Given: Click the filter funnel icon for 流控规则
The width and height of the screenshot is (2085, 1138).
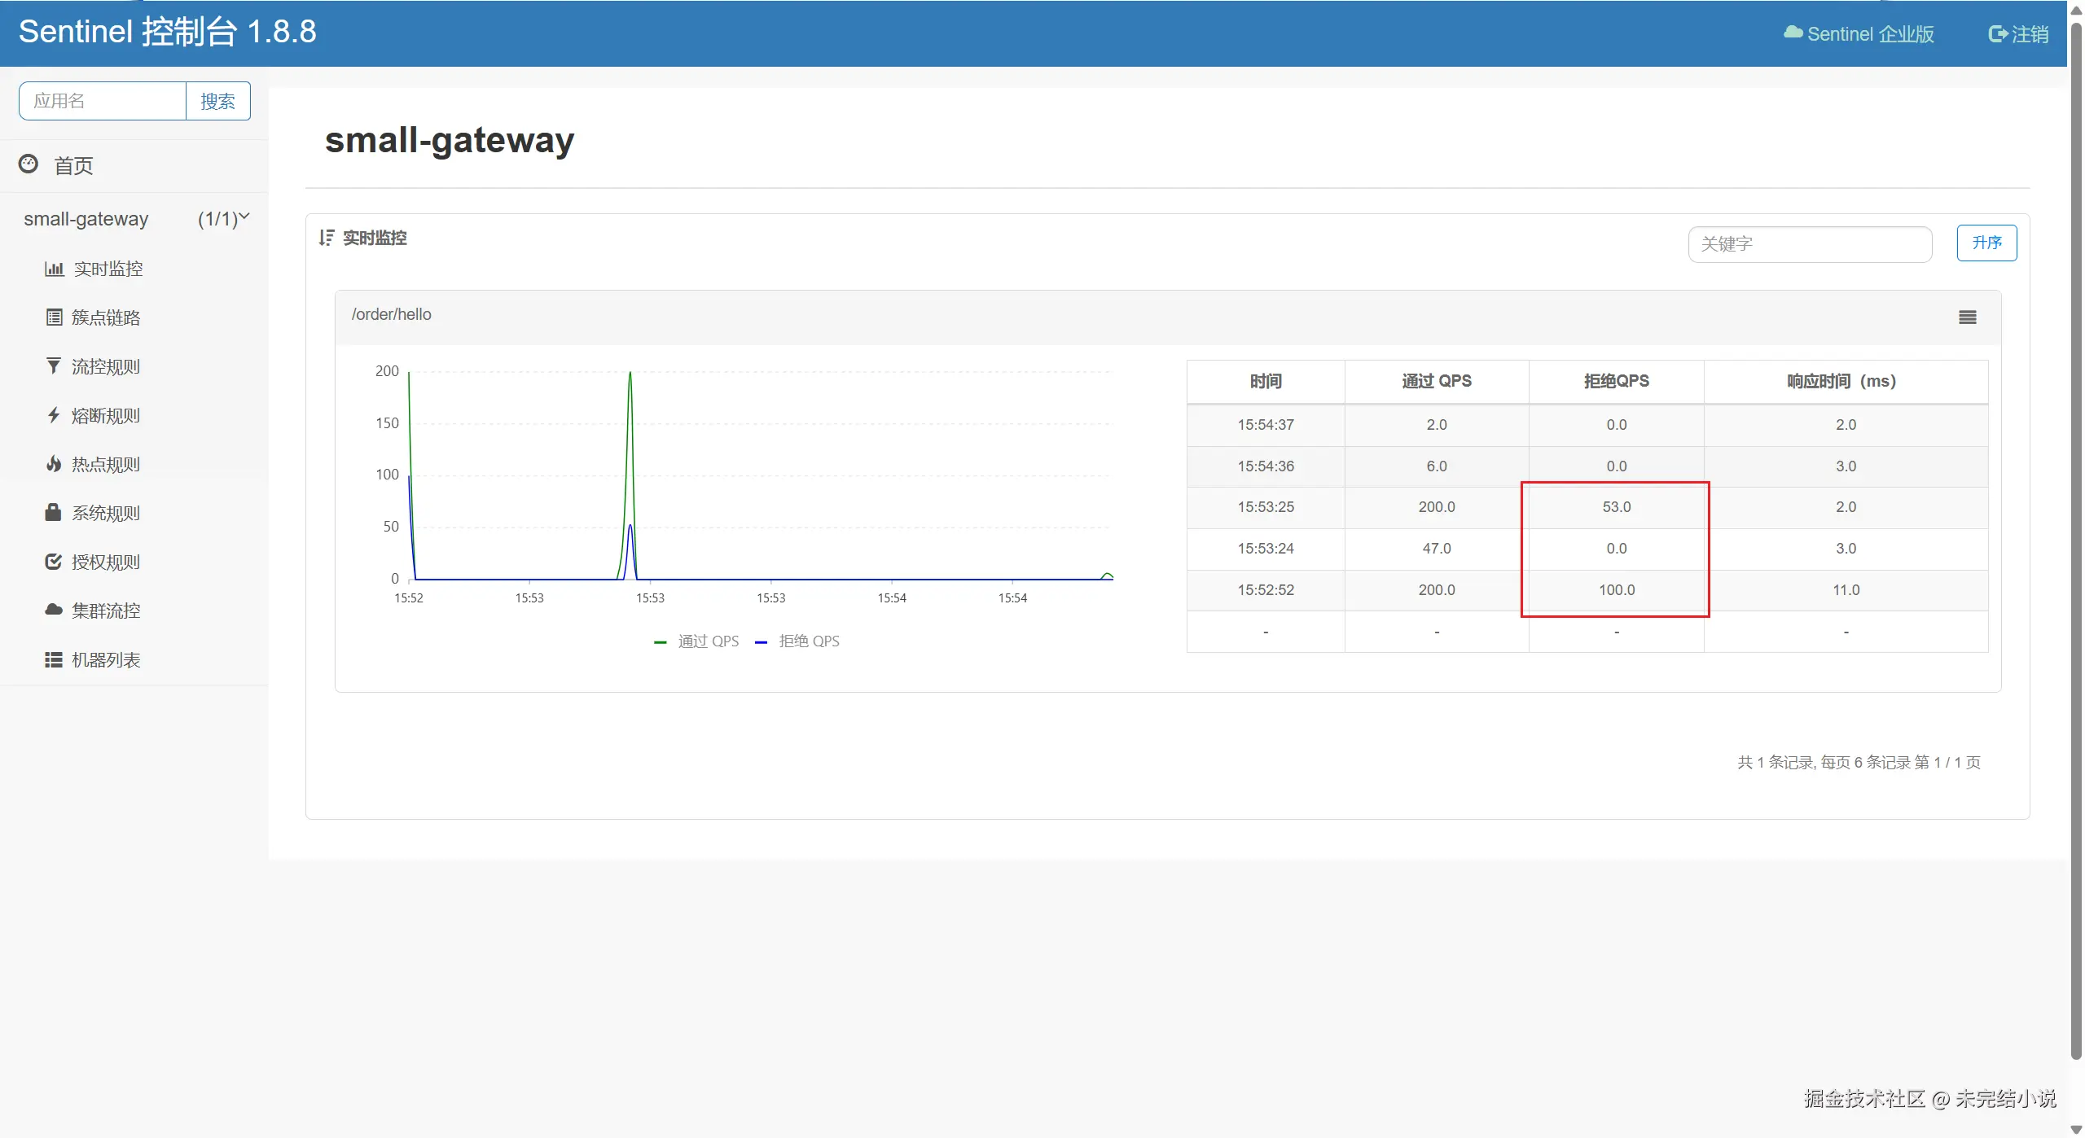Looking at the screenshot, I should (x=54, y=366).
